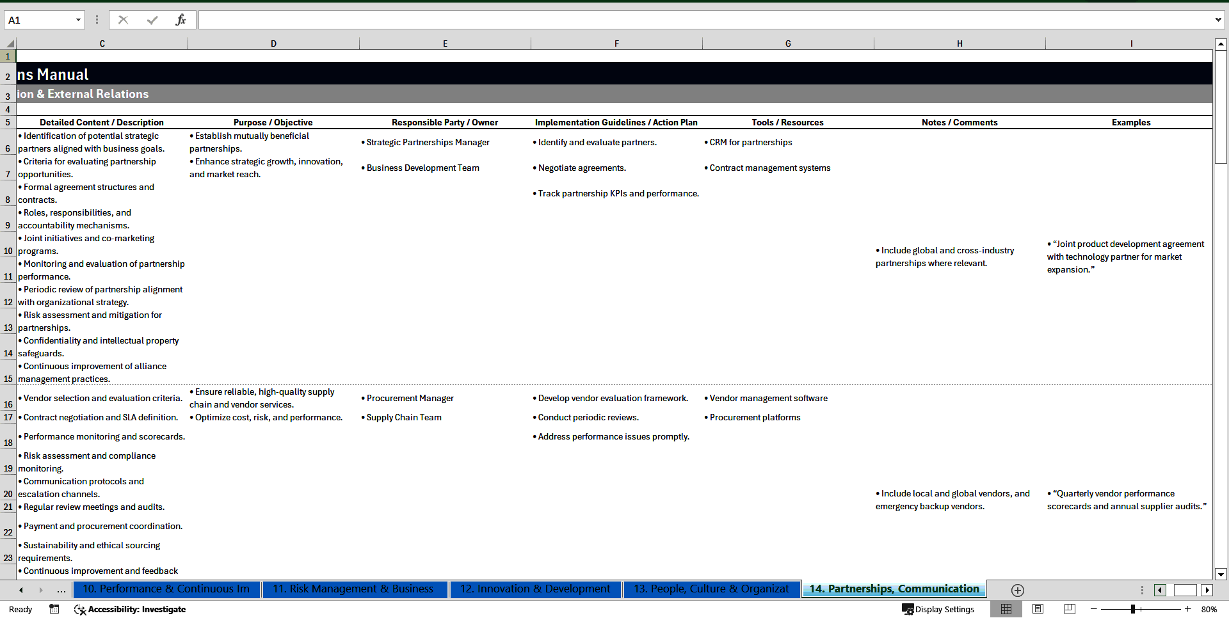Open the Name Box dropdown arrow
Image resolution: width=1229 pixels, height=618 pixels.
pyautogui.click(x=78, y=20)
